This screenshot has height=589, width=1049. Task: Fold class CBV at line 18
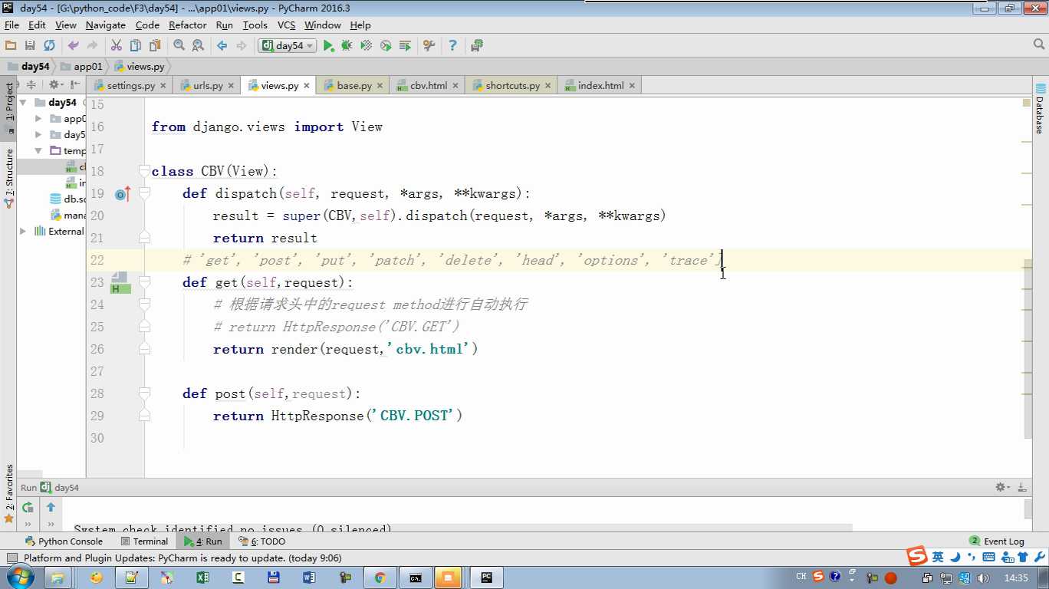coord(144,171)
